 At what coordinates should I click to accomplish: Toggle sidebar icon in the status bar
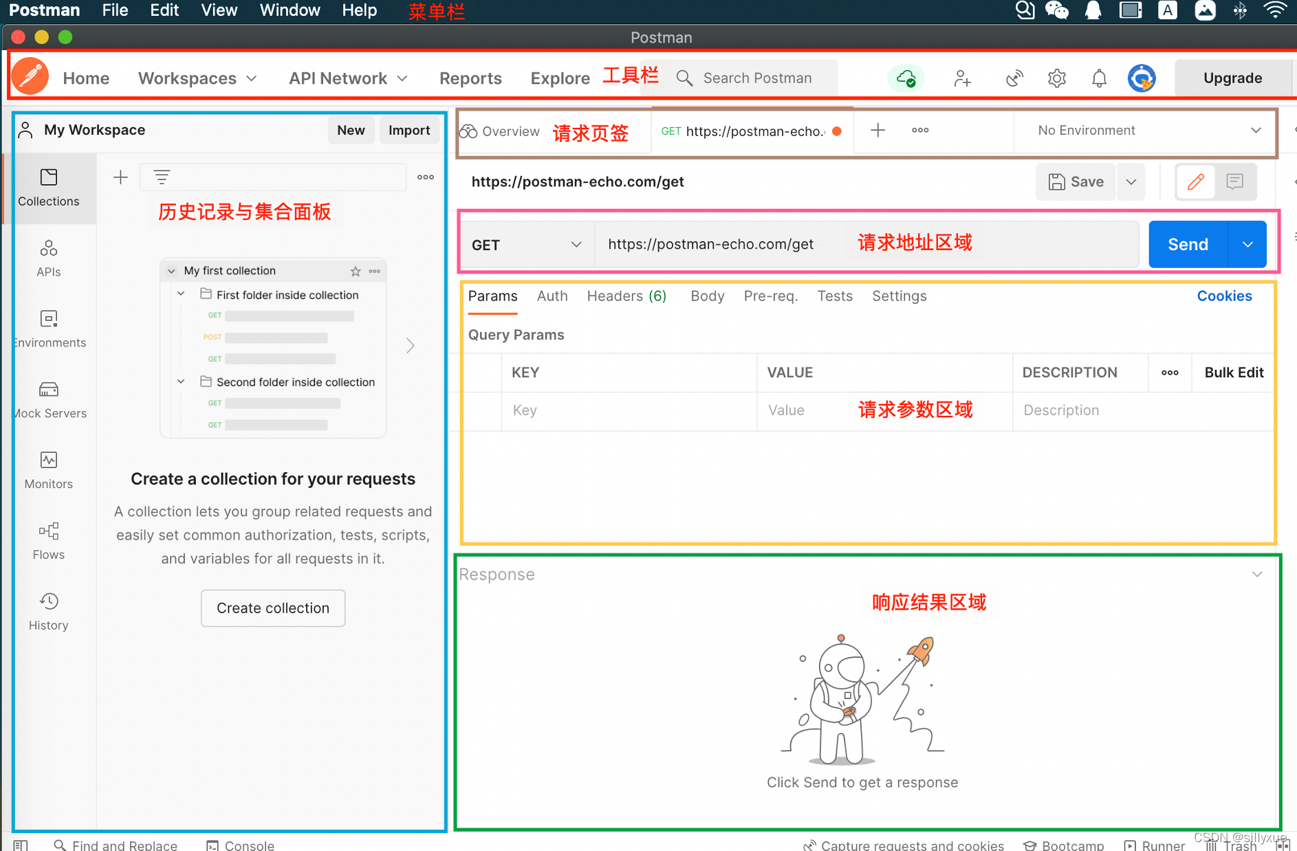tap(21, 845)
